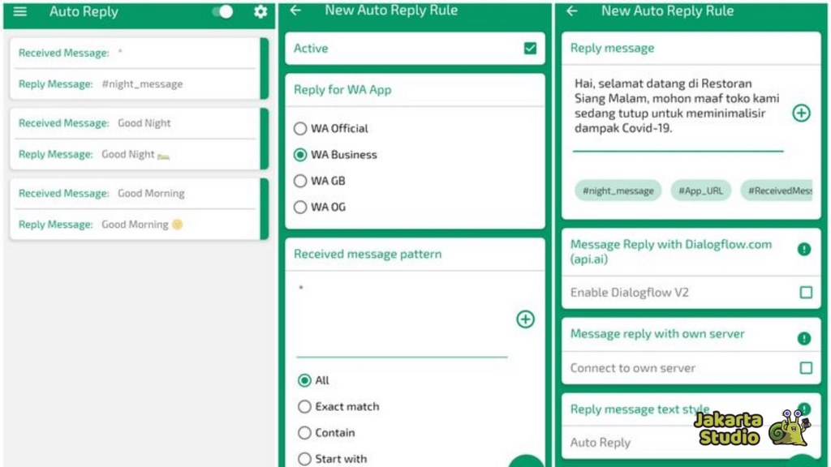
Task: Open the Good Night reply rule
Action: (x=136, y=139)
